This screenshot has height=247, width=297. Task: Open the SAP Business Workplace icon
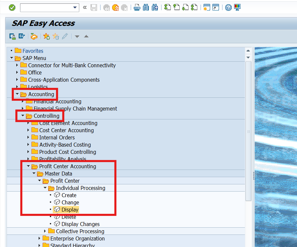(34, 36)
